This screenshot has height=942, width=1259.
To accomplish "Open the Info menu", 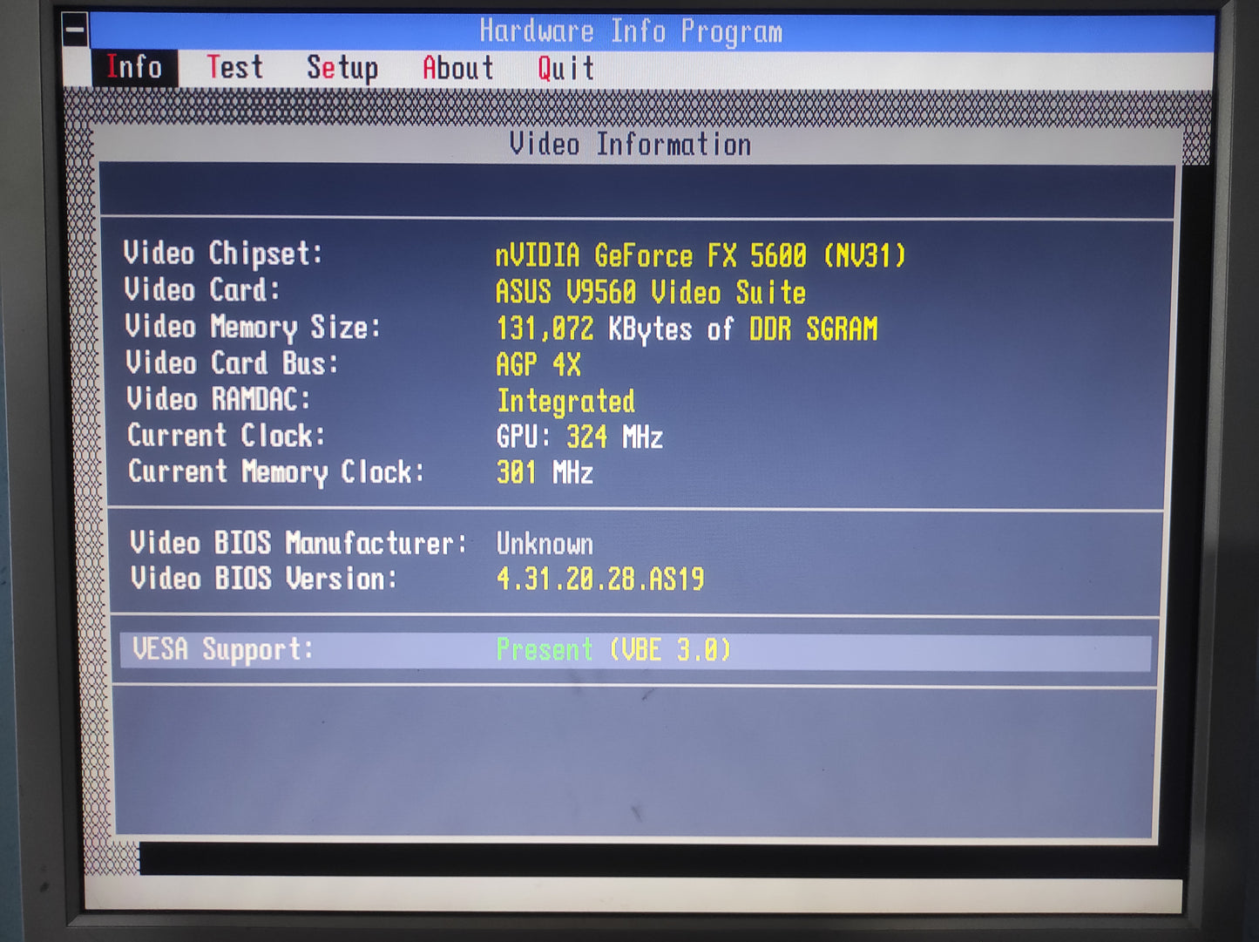I will point(133,68).
